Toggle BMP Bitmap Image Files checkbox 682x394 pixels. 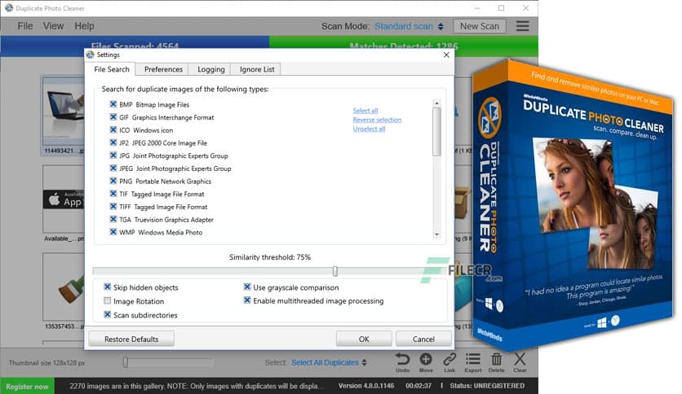click(x=113, y=104)
